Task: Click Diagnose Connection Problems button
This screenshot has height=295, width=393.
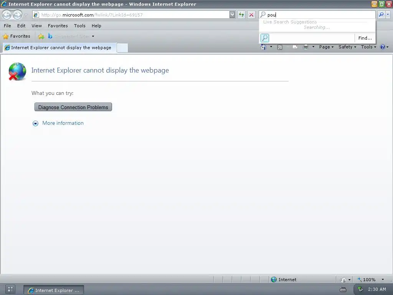Action: pyautogui.click(x=73, y=107)
